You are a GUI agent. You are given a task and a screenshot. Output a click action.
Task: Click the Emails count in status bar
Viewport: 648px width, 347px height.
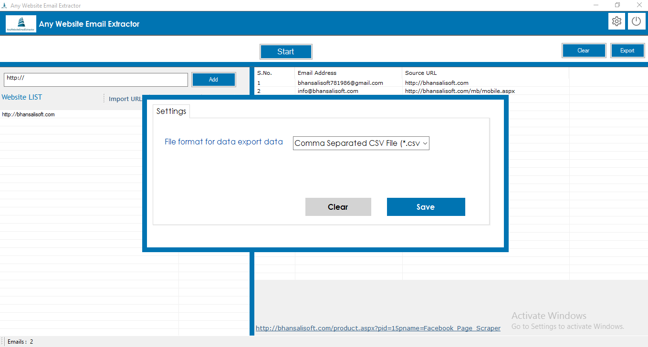(21, 342)
